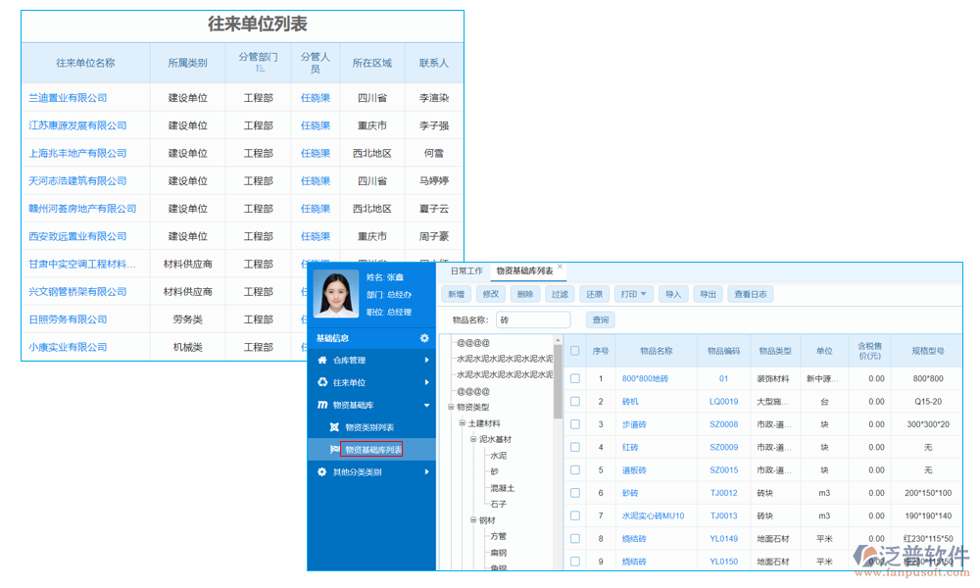This screenshot has width=980, height=588.
Task: Select the 物资基础库列表 flag icon
Action: tap(334, 449)
